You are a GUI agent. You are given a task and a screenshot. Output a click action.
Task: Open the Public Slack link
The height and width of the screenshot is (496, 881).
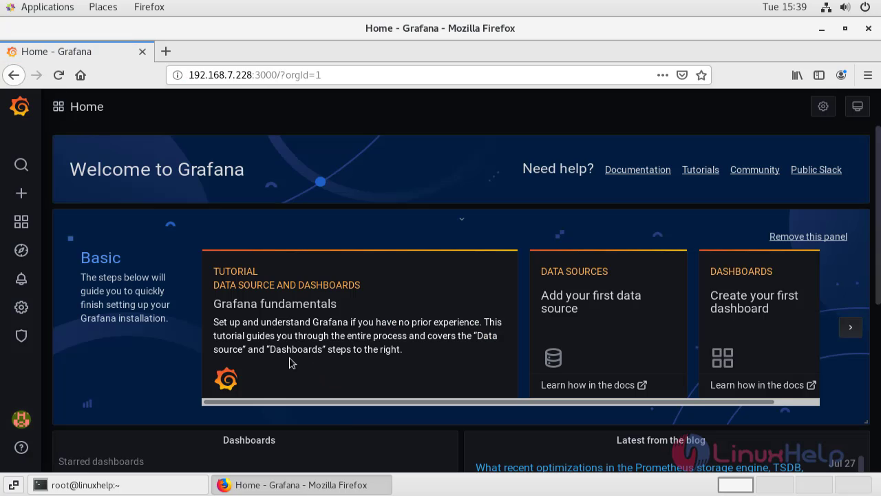coord(816,169)
